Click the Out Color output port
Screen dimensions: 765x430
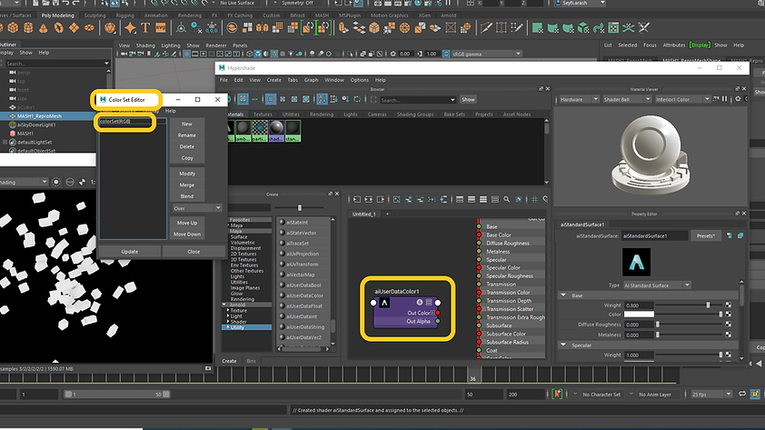click(438, 313)
